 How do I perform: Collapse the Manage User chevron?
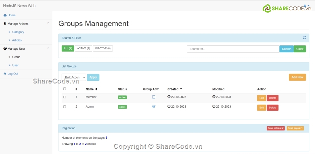click(x=48, y=48)
